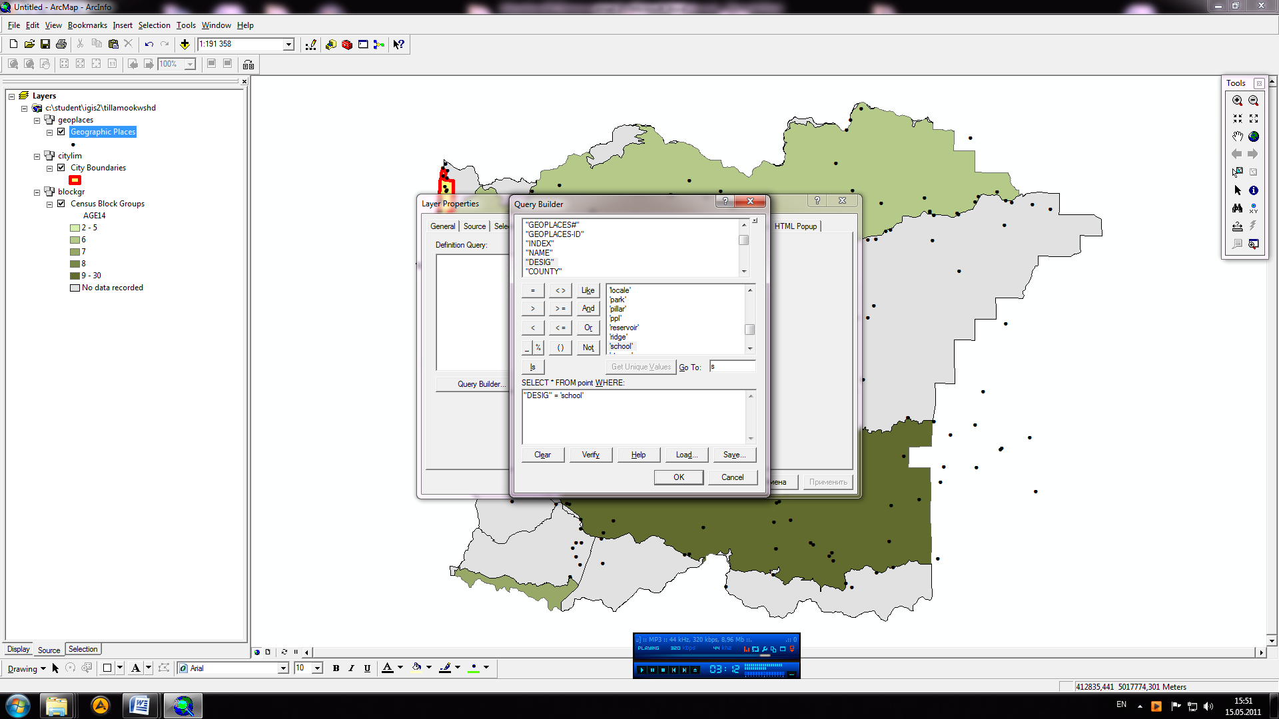Show the Command Line window
Viewport: 1279px width, 719px height.
pos(363,45)
